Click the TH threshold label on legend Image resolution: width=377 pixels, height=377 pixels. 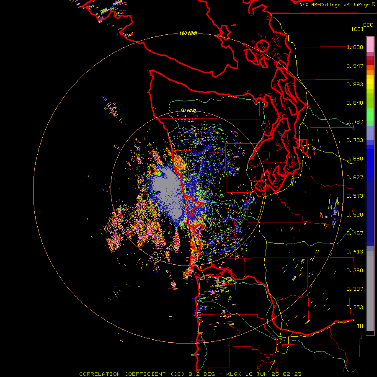point(360,326)
